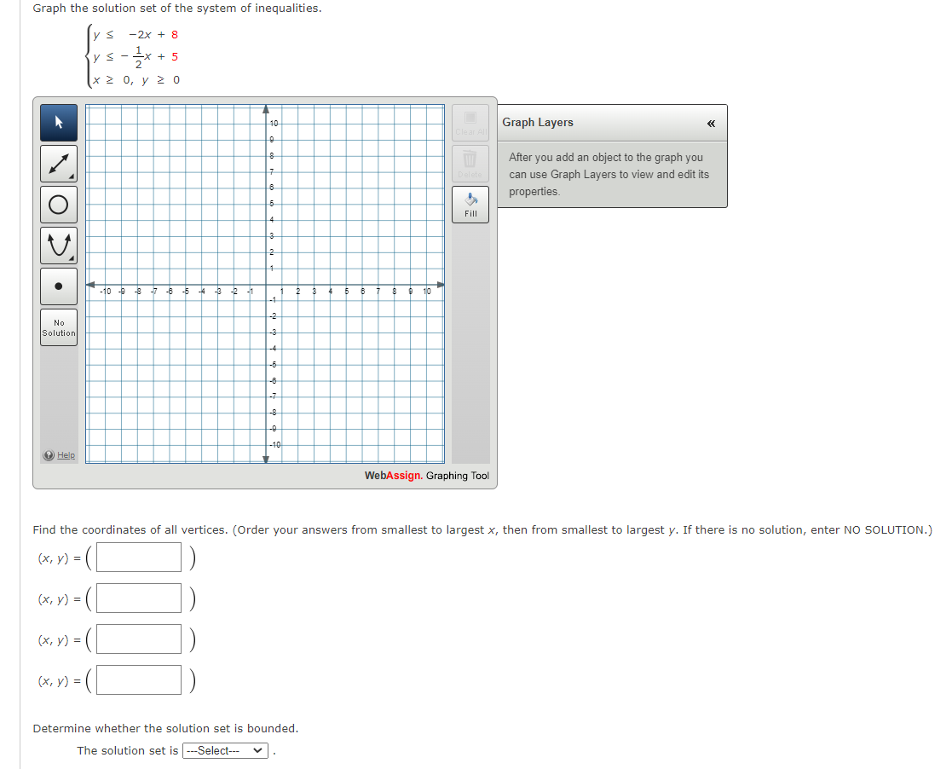Click the Clear All icon
This screenshot has height=769, width=952.
[470, 123]
